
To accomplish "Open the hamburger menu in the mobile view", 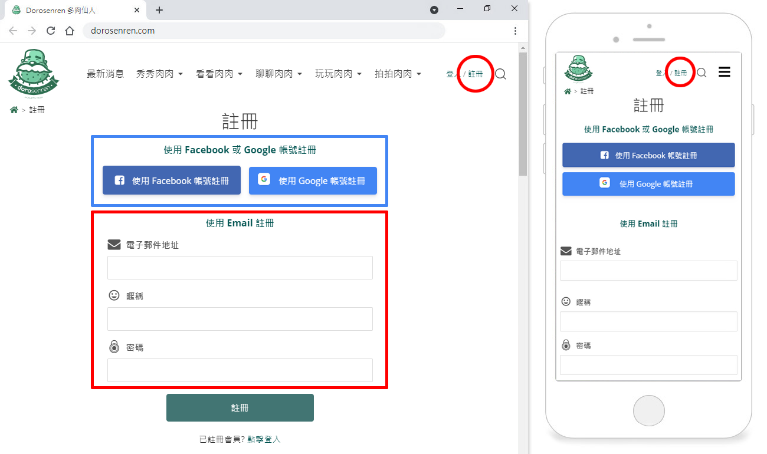I will (x=724, y=71).
